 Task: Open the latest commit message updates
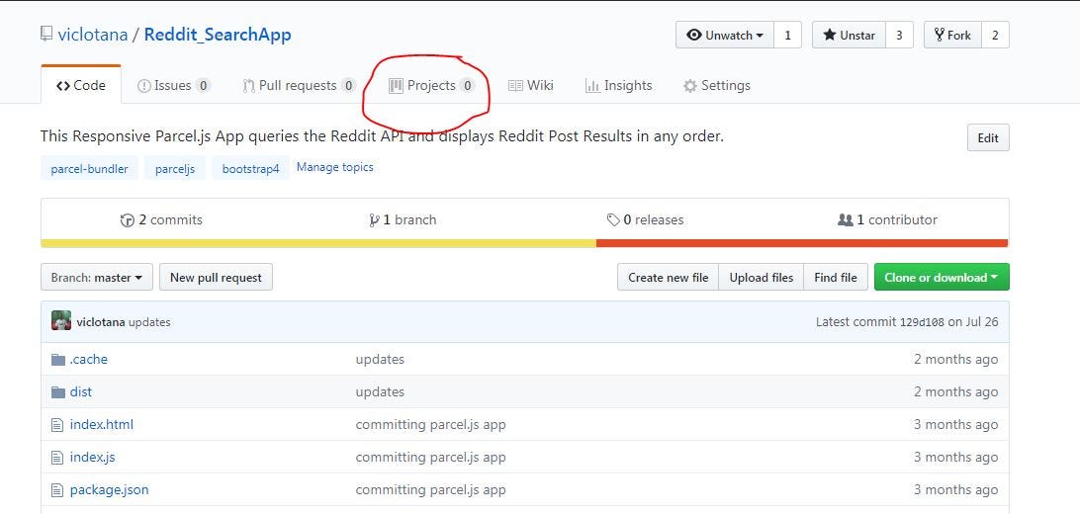point(149,322)
